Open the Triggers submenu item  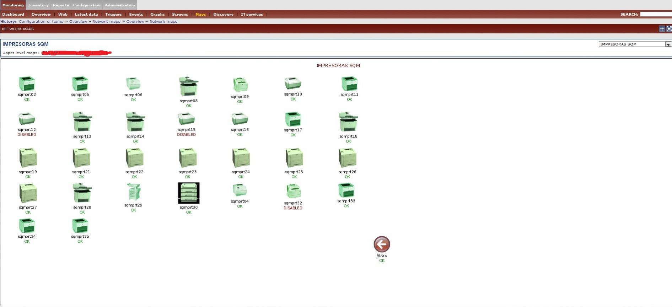pyautogui.click(x=114, y=14)
